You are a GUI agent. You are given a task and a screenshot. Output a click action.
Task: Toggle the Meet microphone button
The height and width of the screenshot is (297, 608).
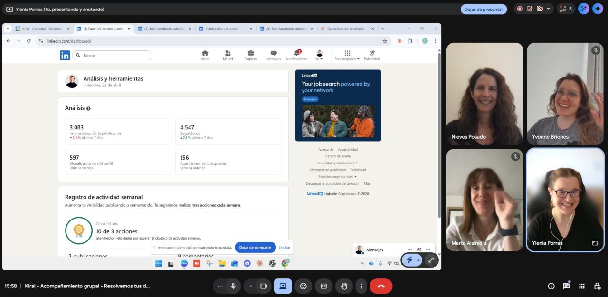[x=233, y=286]
